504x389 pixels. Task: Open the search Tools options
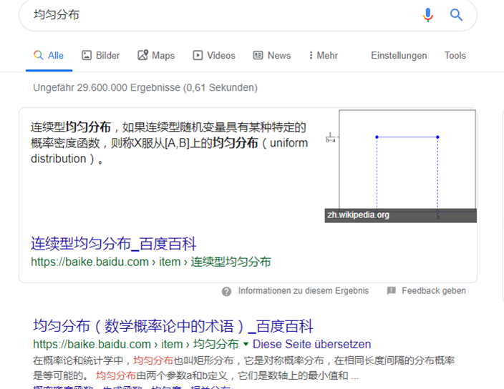tap(455, 56)
